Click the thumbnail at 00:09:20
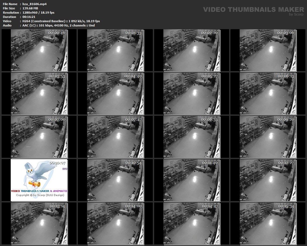Viewport: 307px width, 246px height. pos(268,137)
